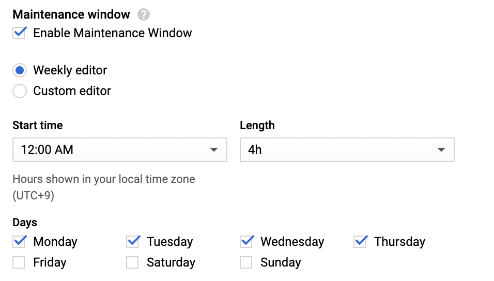Uncheck the Monday checkbox
The image size is (494, 281).
tap(20, 241)
